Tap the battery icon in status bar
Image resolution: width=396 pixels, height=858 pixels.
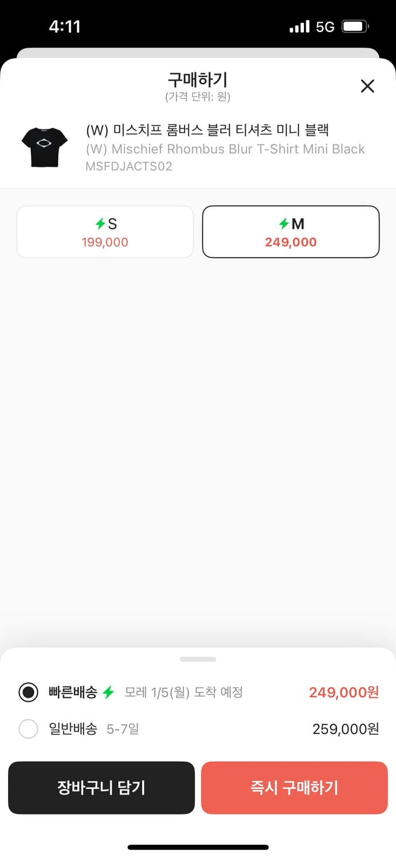click(355, 27)
